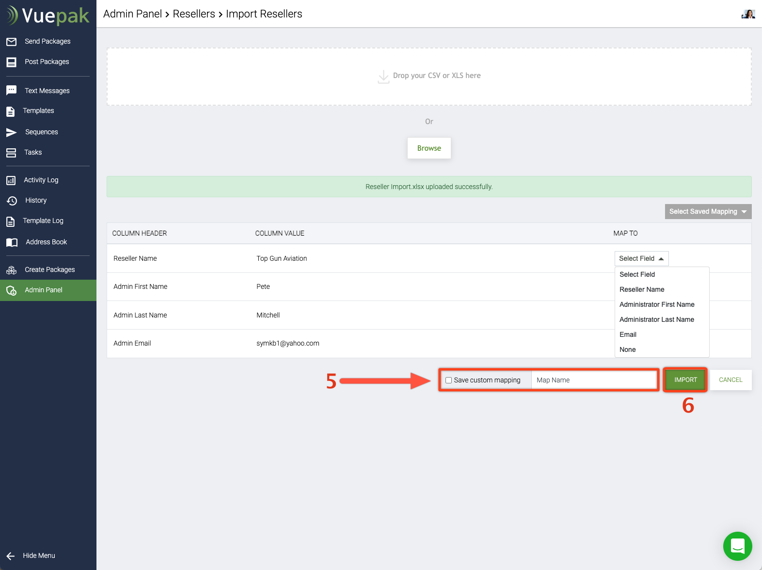Click the Tasks list icon
Viewport: 762px width, 570px height.
point(11,153)
